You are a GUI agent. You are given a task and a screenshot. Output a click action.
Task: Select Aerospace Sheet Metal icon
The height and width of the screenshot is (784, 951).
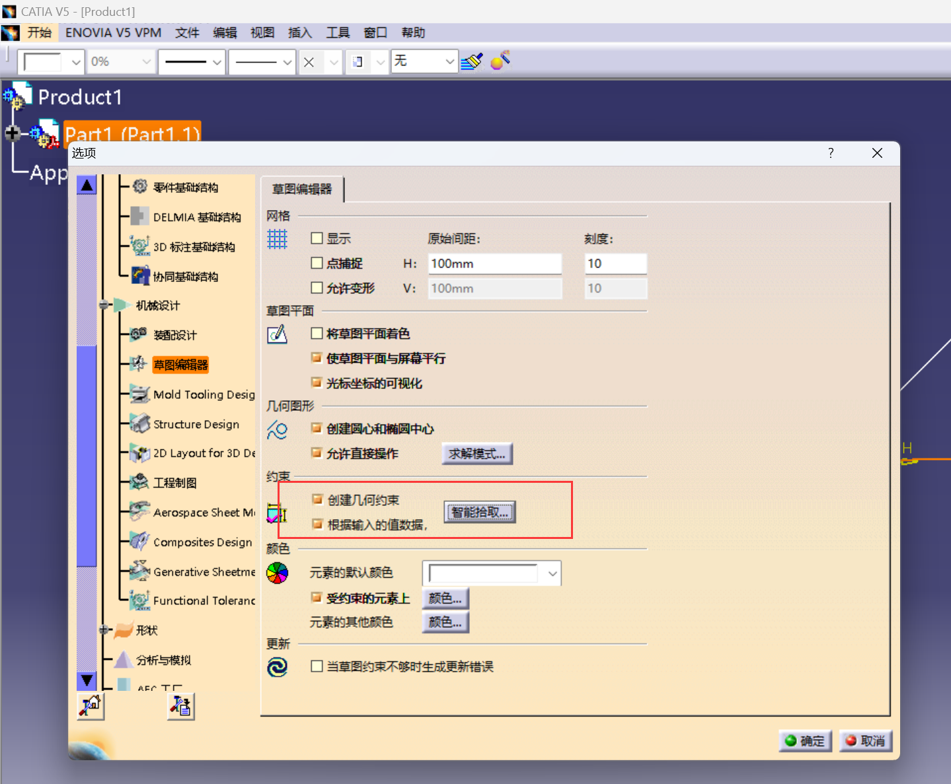coord(139,512)
